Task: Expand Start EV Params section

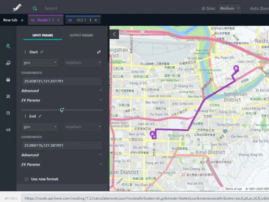Action: [x=62, y=100]
